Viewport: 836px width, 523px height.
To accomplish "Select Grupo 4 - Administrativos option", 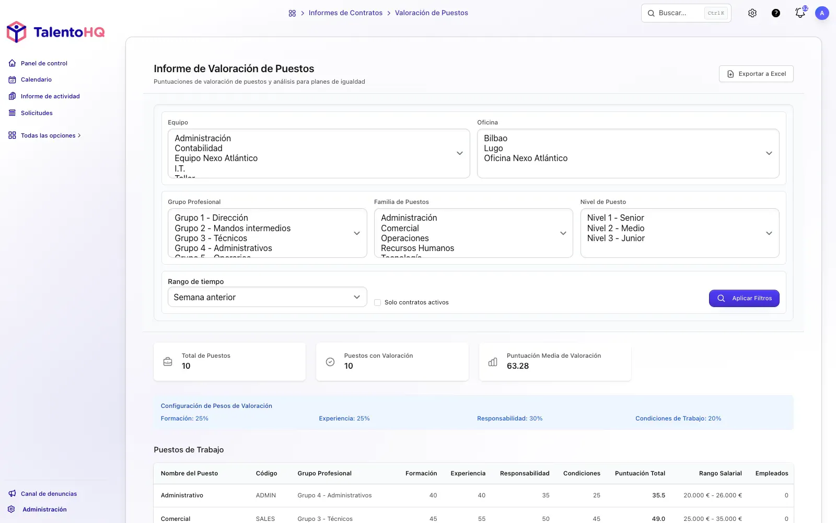I will [223, 248].
